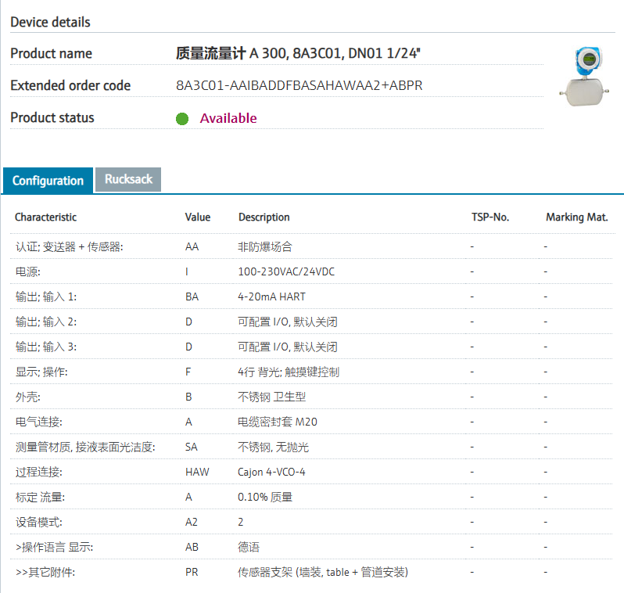Open the Rucksack tab
The height and width of the screenshot is (593, 624).
(128, 179)
